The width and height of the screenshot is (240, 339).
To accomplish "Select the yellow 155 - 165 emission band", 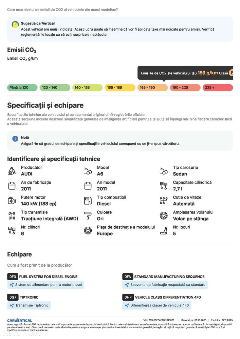I will click(x=120, y=88).
